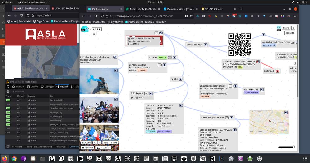
Task: Click back arrow in the asla.fr window
Action: coord(9,15)
